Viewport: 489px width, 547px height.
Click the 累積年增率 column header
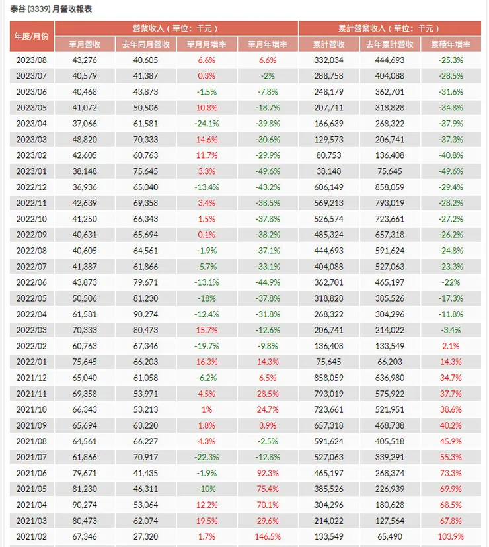point(451,44)
